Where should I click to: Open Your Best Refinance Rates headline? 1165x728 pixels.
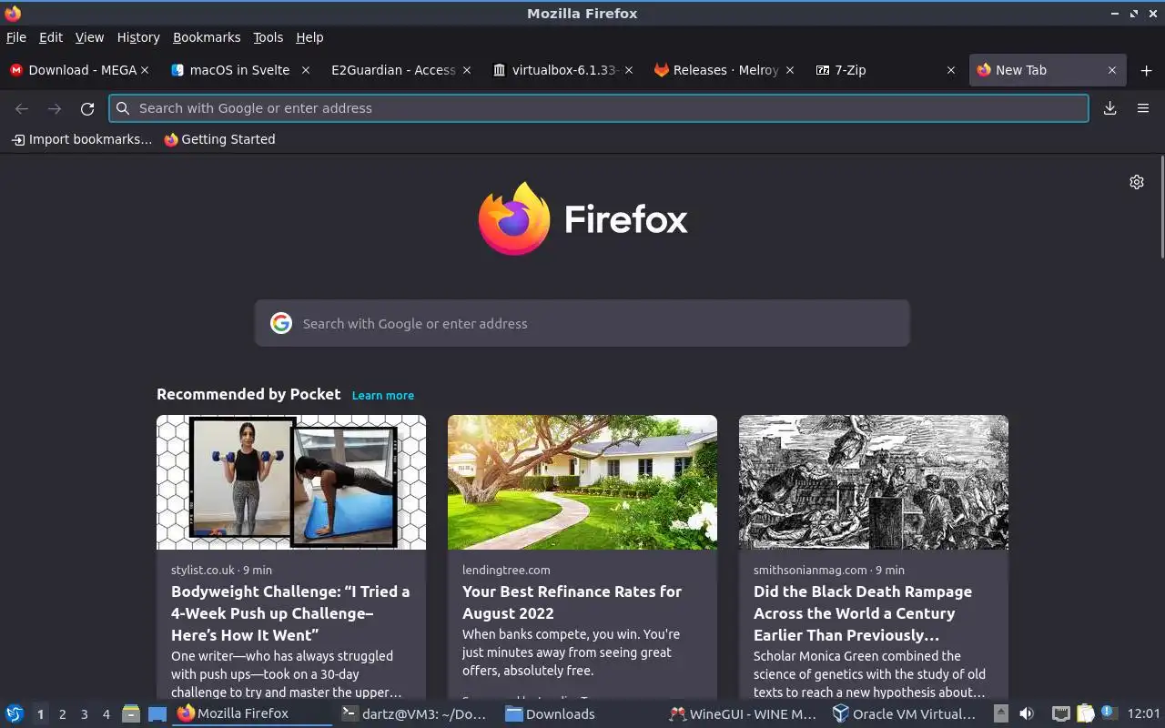(x=572, y=602)
